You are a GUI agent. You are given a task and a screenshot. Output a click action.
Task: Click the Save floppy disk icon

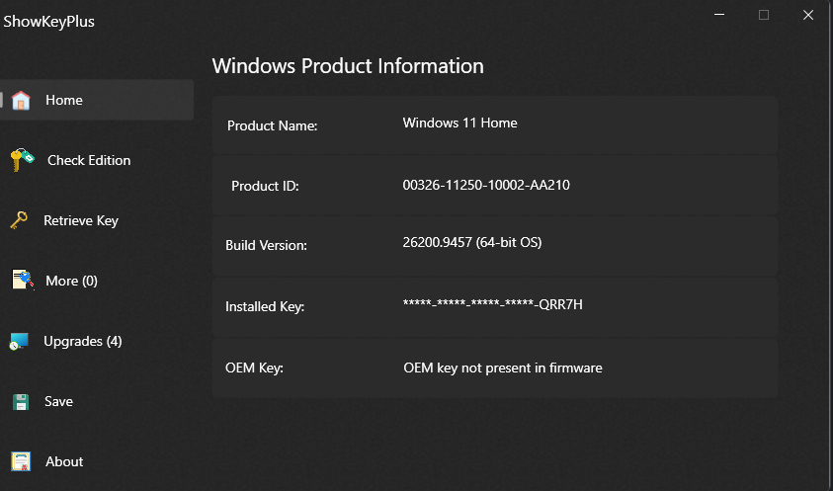tap(21, 402)
